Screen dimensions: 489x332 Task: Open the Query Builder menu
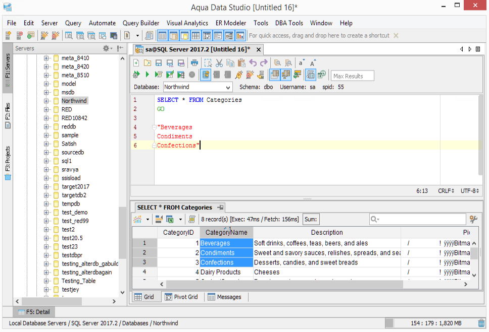pos(141,23)
